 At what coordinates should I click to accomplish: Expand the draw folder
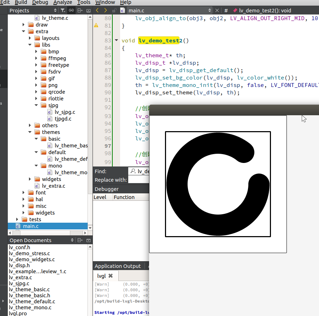(x=23, y=25)
